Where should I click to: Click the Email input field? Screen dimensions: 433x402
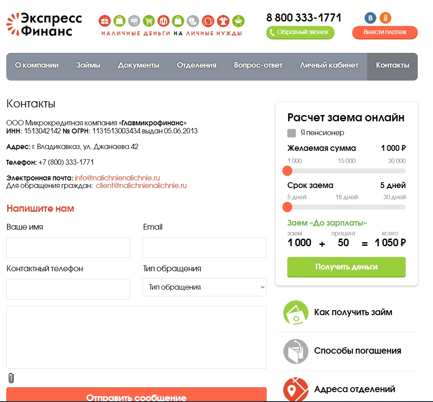(x=204, y=248)
